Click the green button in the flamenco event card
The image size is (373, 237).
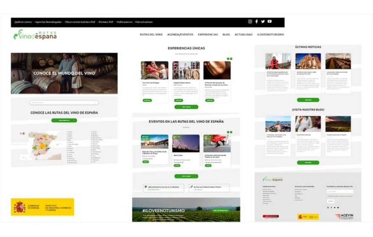(208, 166)
